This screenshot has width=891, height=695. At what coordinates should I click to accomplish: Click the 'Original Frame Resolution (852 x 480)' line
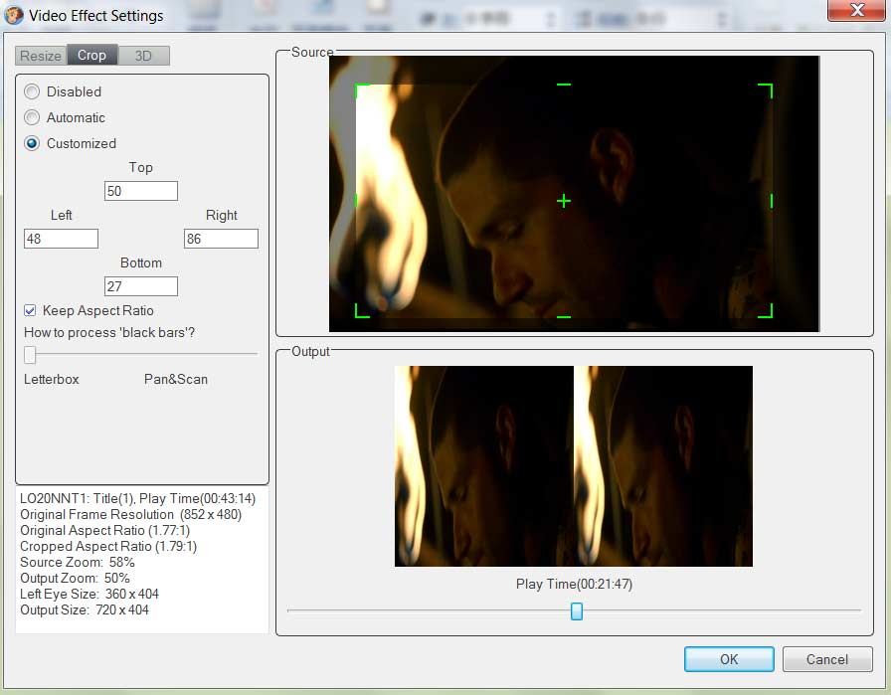(x=130, y=514)
